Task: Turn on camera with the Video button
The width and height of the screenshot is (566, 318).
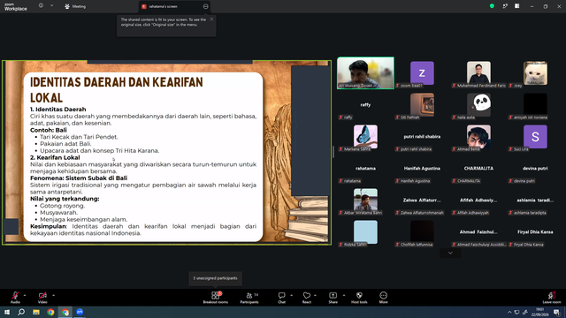Action: (42, 298)
